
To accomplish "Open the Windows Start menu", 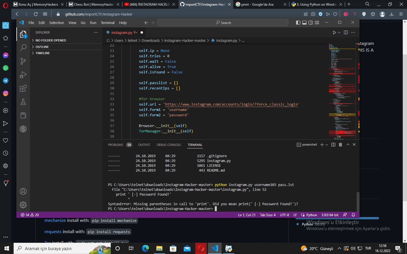I will pyautogui.click(x=7, y=249).
